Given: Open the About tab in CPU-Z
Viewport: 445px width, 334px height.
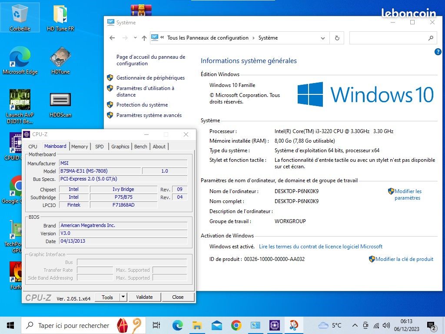Looking at the screenshot, I should pyautogui.click(x=159, y=147).
